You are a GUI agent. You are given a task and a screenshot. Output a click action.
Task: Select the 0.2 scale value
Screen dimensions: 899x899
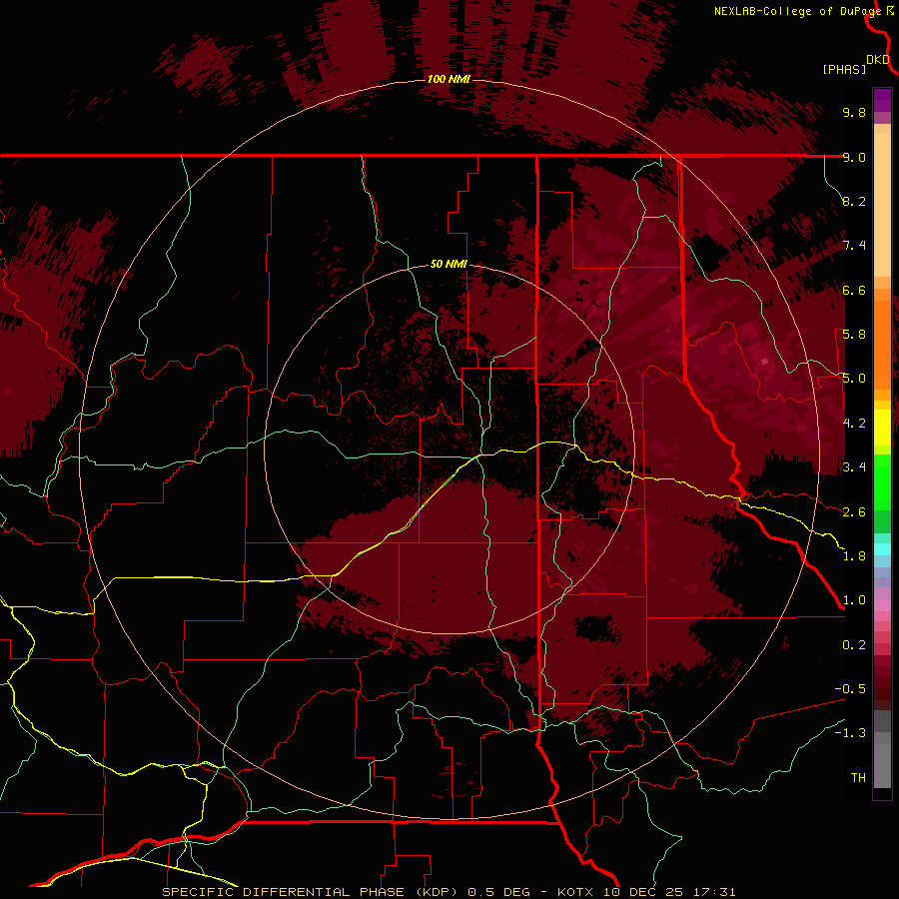(854, 645)
